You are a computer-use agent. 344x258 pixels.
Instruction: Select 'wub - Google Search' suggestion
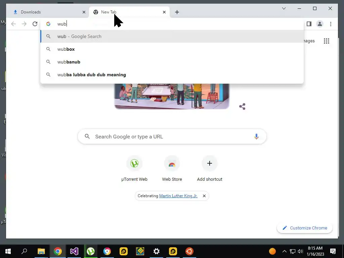point(172,36)
